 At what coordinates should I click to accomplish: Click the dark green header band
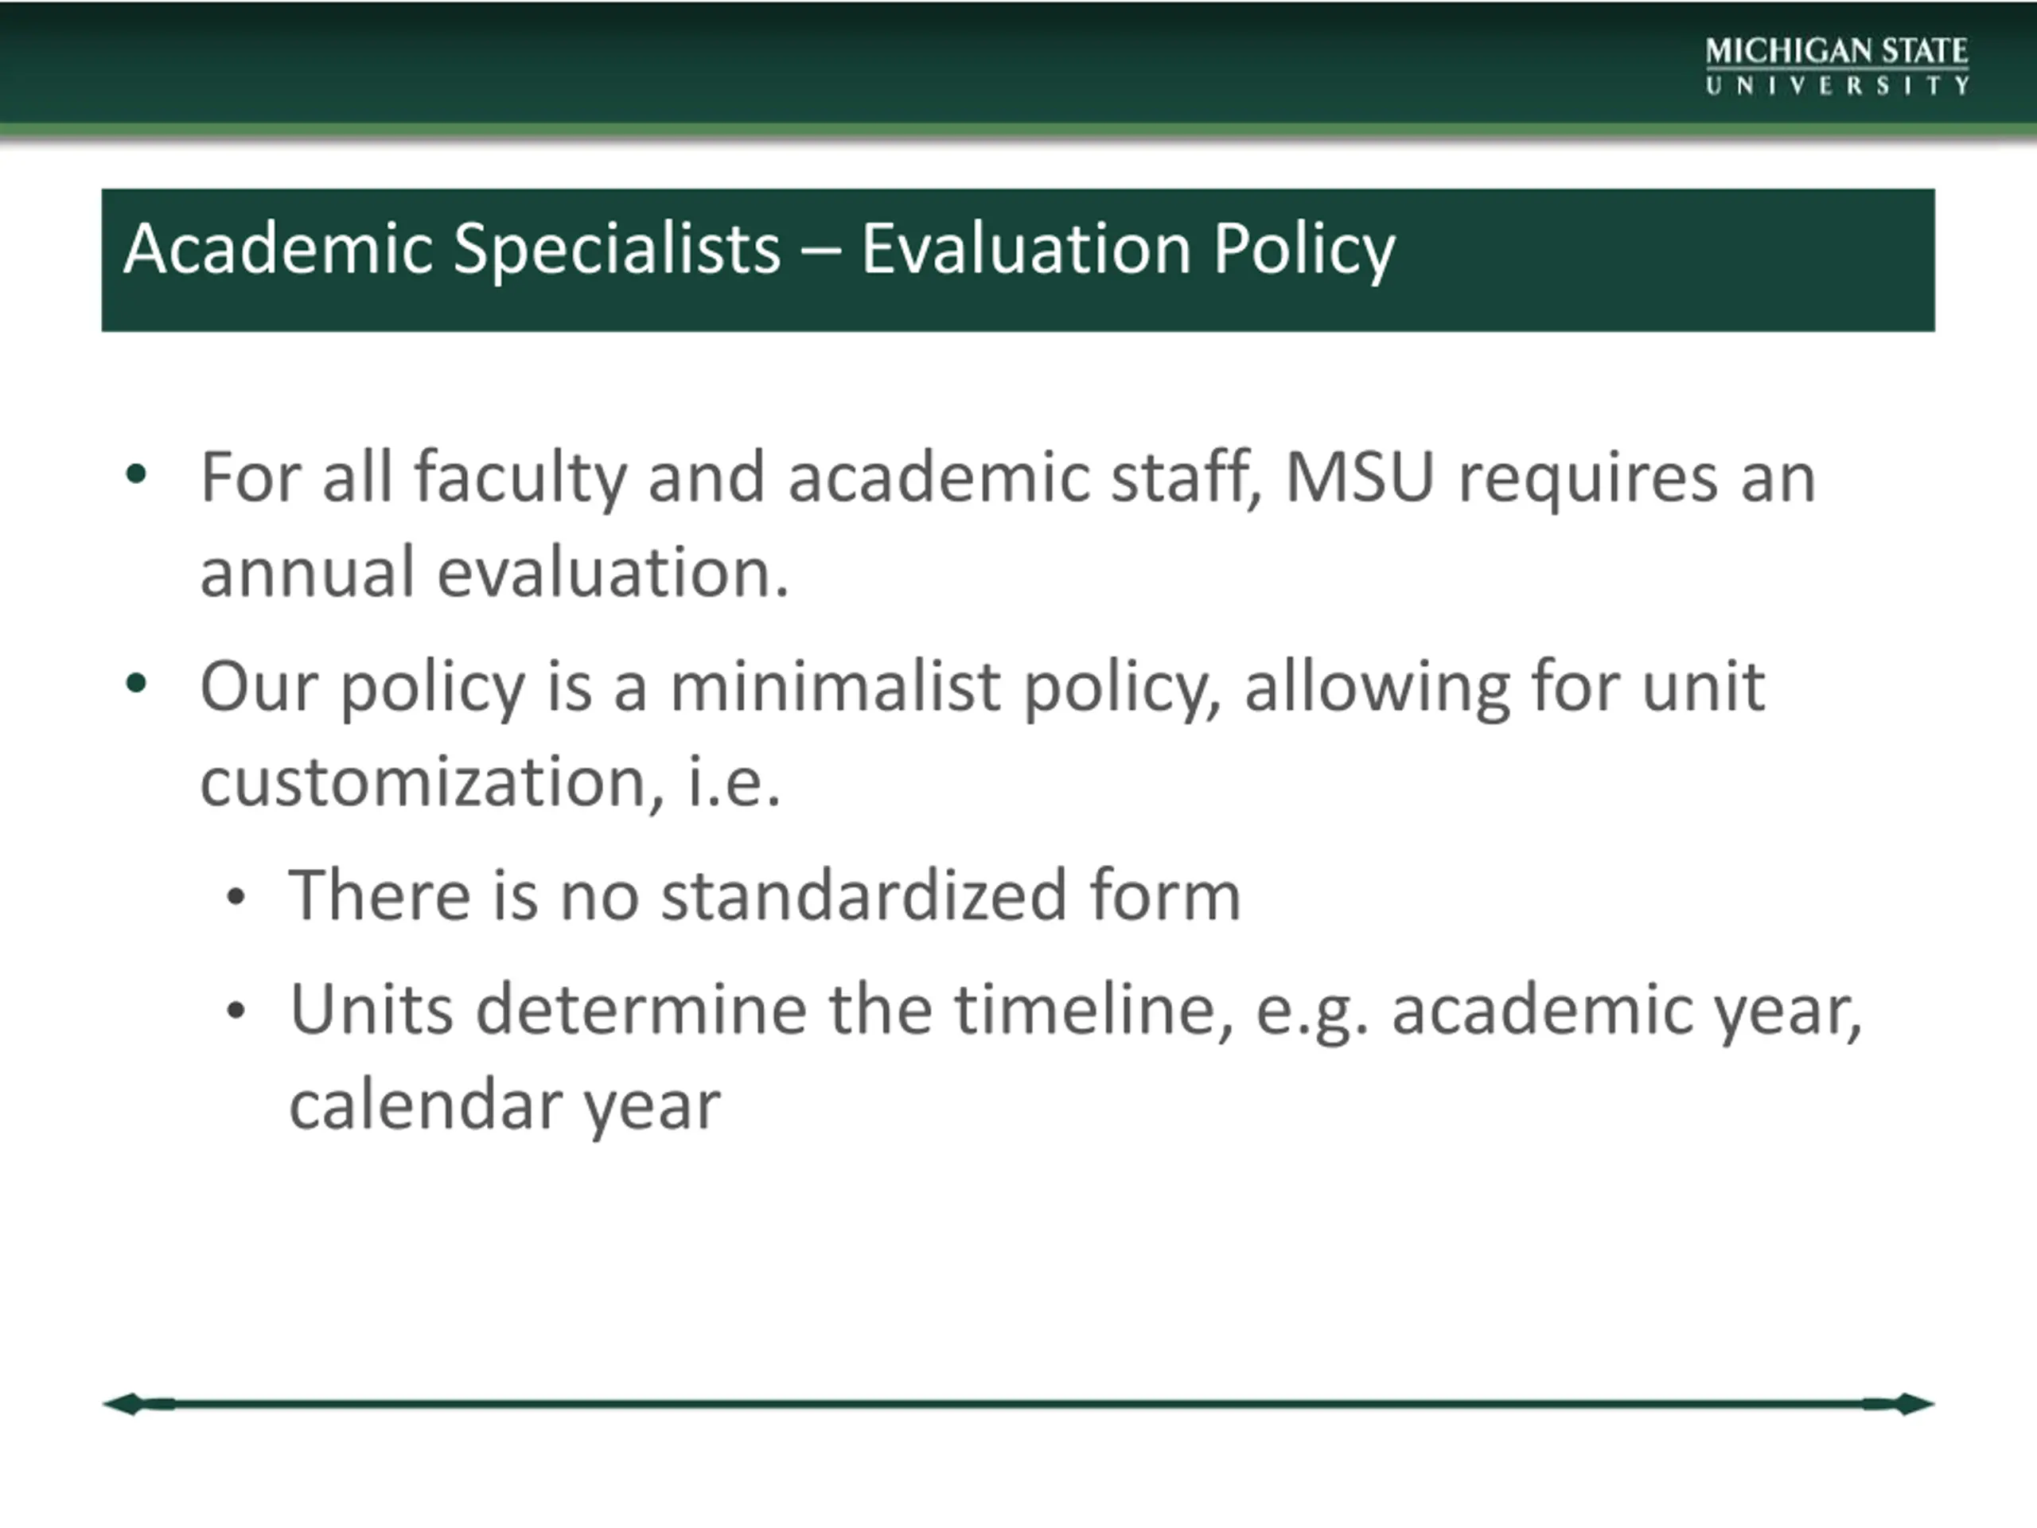(x=1018, y=63)
